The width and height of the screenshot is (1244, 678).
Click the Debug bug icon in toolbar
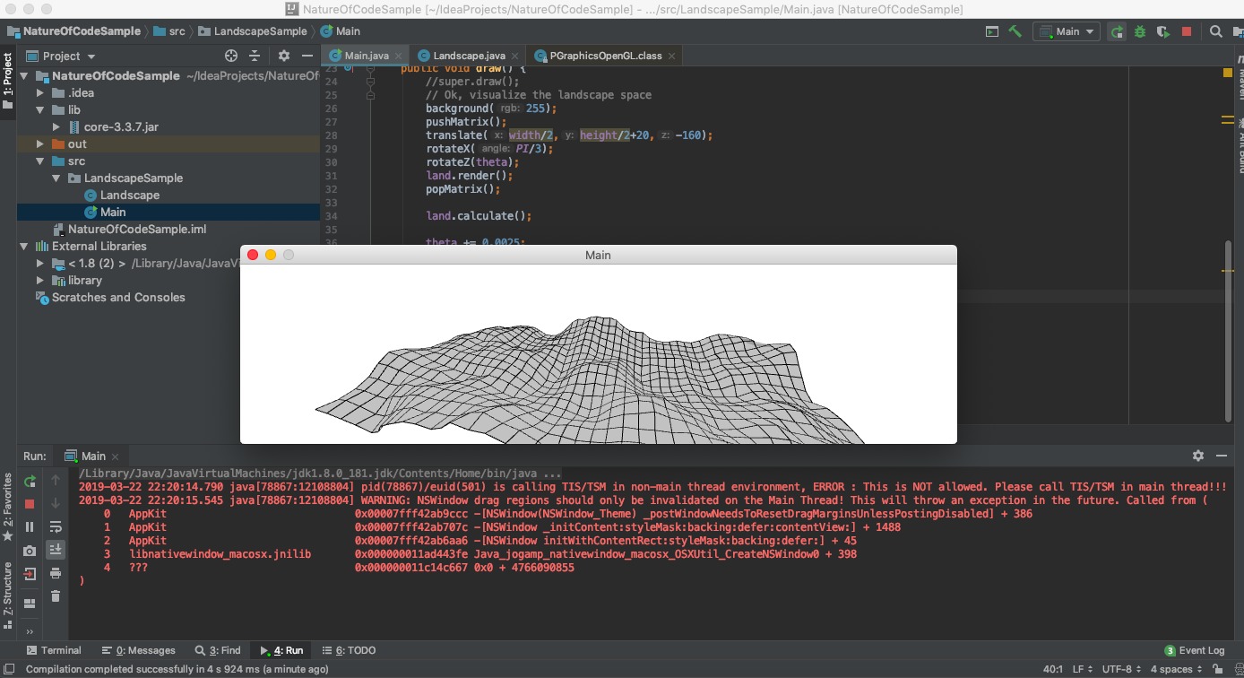tap(1140, 31)
